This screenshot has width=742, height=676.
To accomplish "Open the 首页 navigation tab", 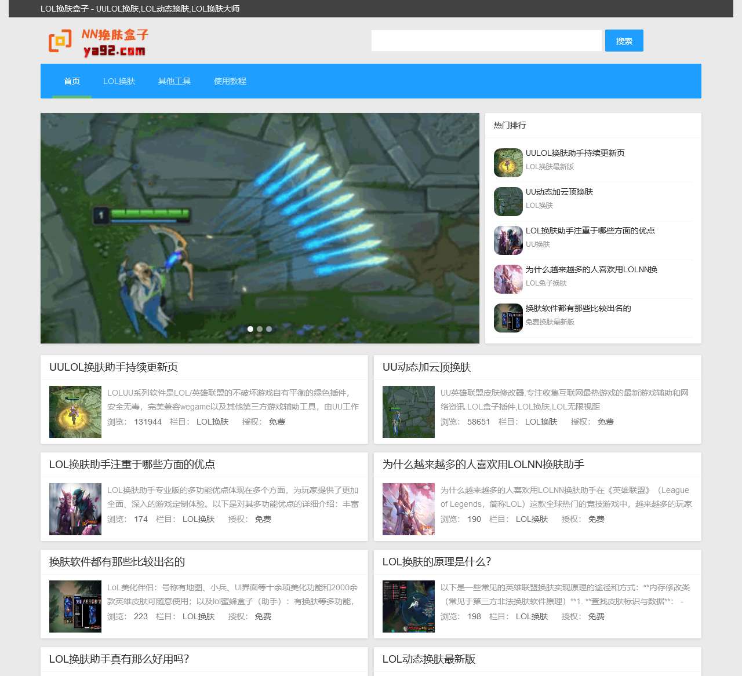I will [x=72, y=81].
